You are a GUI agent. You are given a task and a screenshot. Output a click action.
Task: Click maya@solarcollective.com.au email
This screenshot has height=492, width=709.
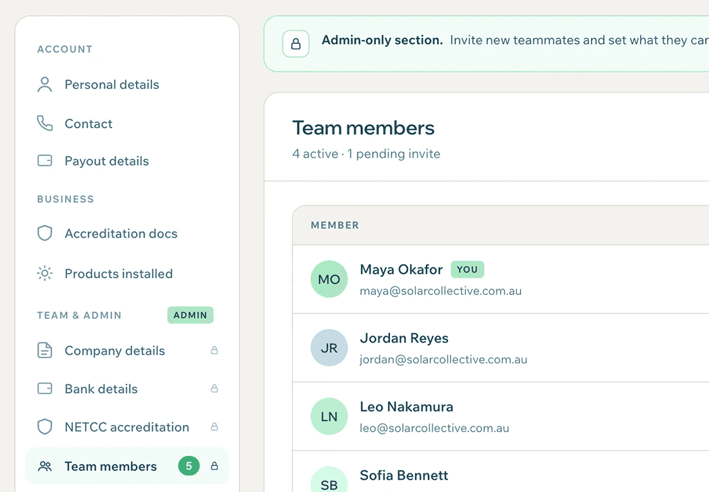441,291
